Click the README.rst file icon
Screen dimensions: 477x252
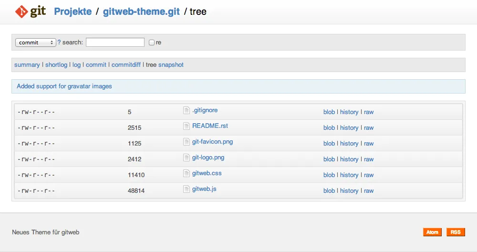coord(187,126)
